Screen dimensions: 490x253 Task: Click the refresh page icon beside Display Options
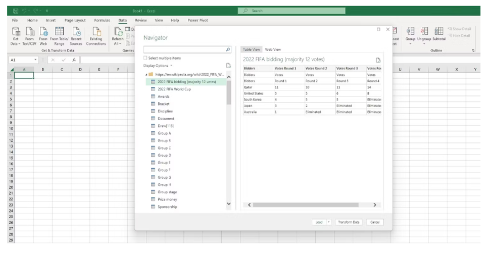pyautogui.click(x=228, y=66)
